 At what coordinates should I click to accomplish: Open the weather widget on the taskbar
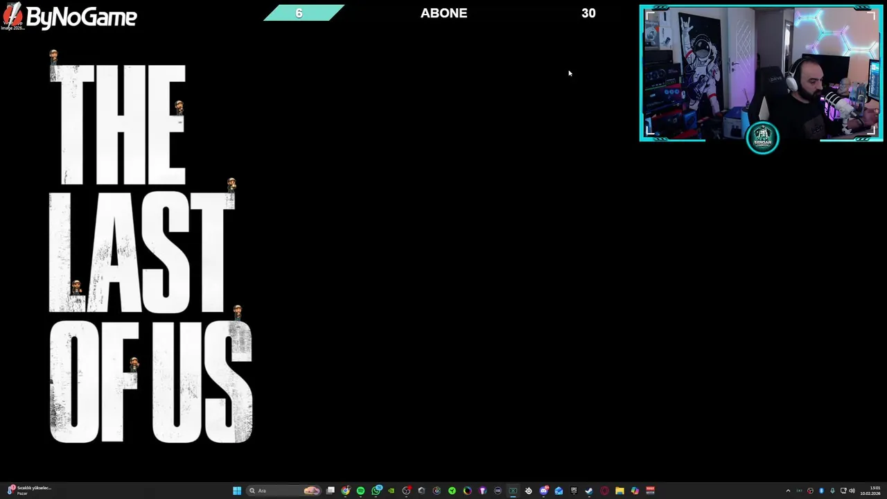tap(28, 491)
